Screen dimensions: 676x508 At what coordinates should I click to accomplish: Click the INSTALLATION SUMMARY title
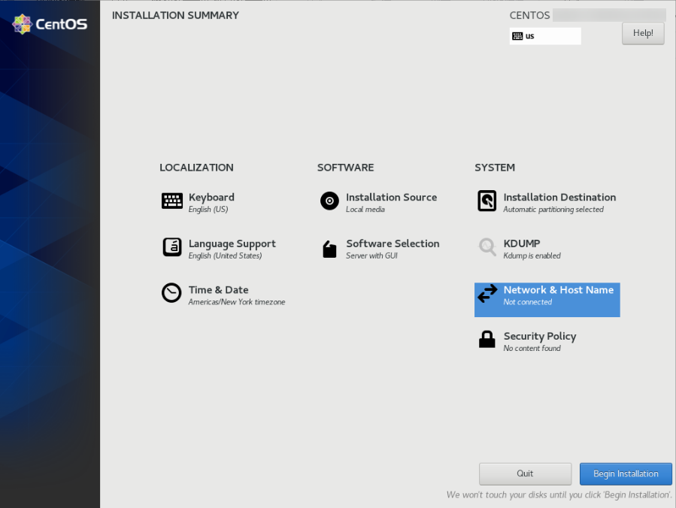pyautogui.click(x=175, y=16)
